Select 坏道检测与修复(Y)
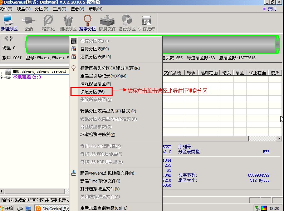 coord(116,135)
